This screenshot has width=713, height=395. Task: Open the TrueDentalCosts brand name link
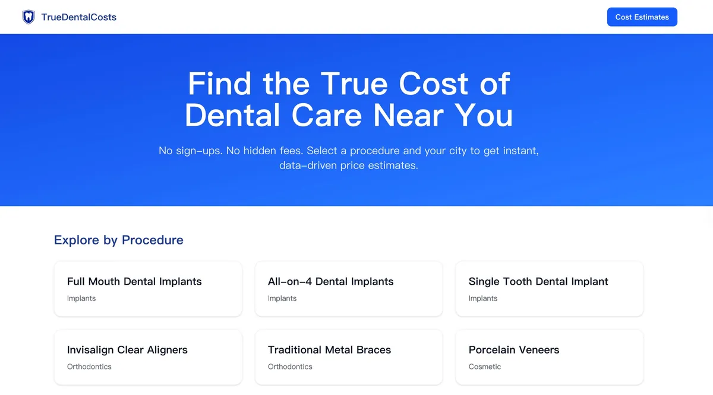point(78,17)
